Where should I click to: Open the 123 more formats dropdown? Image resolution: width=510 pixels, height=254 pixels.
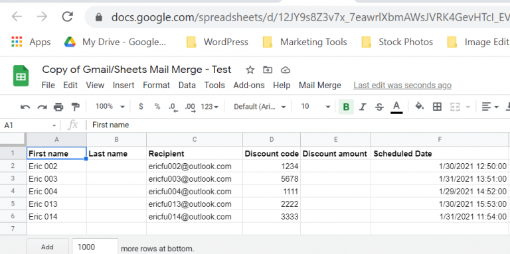click(x=210, y=107)
